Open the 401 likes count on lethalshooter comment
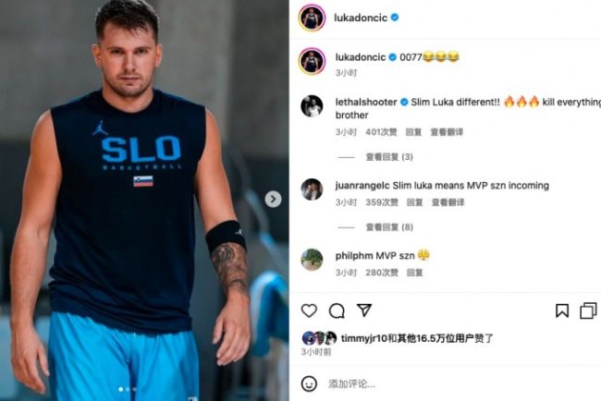 pos(381,132)
